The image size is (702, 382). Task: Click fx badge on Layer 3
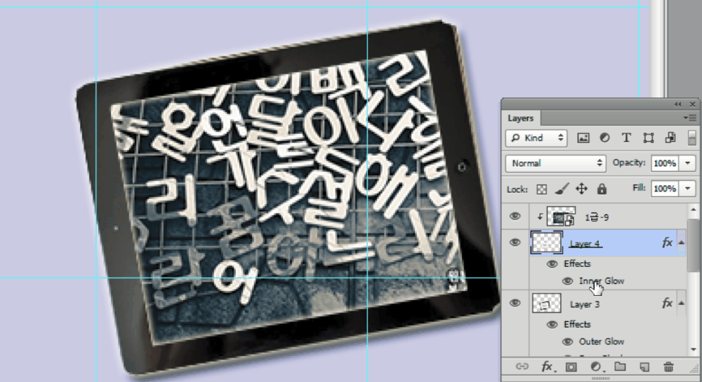point(667,303)
